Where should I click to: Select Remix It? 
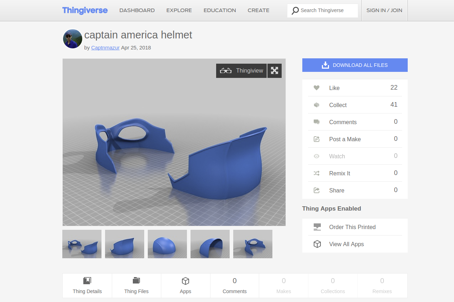(x=355, y=173)
